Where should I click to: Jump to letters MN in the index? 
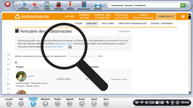(x=8, y=84)
